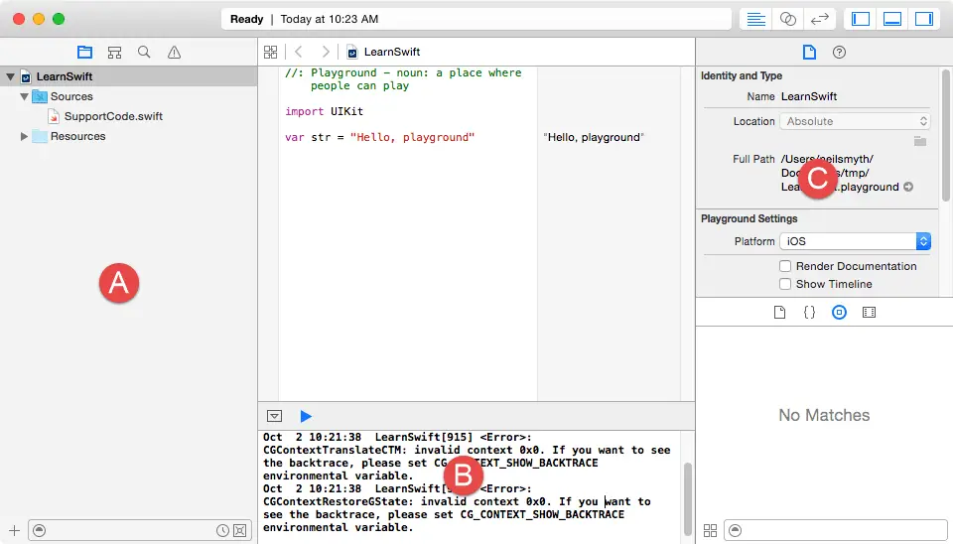Select the File inspector tab
The width and height of the screenshot is (953, 544).
click(809, 52)
